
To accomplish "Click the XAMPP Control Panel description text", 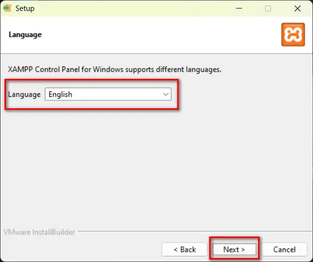I will [x=115, y=69].
